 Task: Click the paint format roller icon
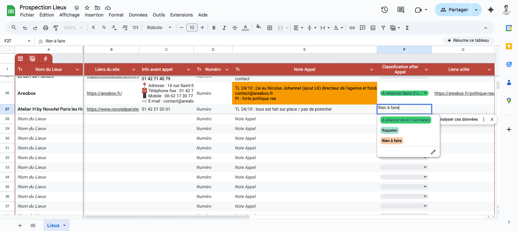click(56, 28)
